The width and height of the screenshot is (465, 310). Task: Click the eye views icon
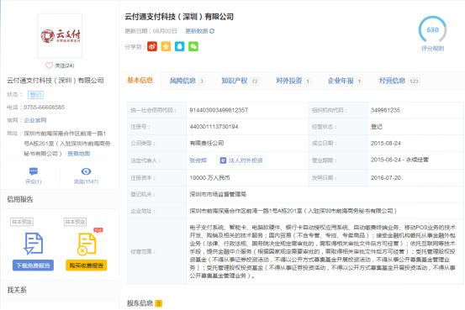(x=86, y=171)
